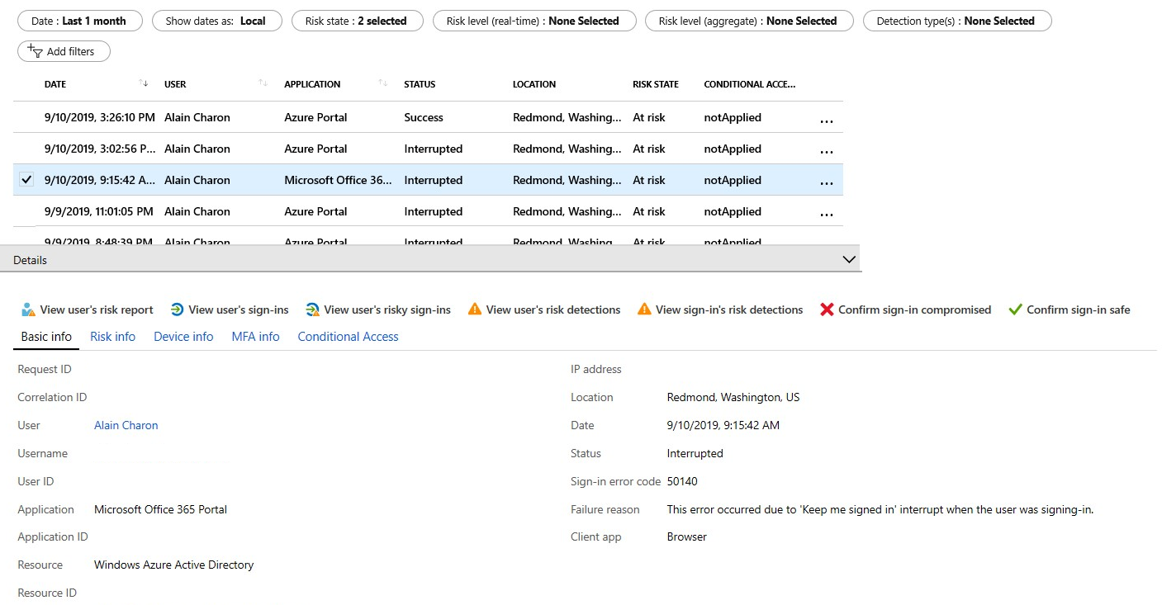Click the Resource value Windows Azure Active Directory
The height and width of the screenshot is (605, 1162).
(174, 565)
